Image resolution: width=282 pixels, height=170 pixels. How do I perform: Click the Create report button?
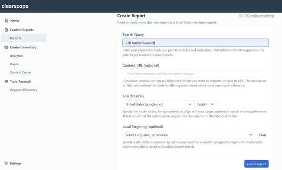coord(256,164)
